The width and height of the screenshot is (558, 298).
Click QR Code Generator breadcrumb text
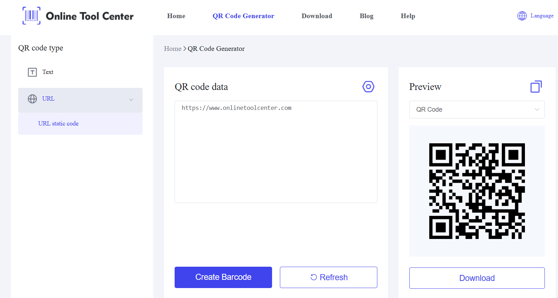point(216,49)
